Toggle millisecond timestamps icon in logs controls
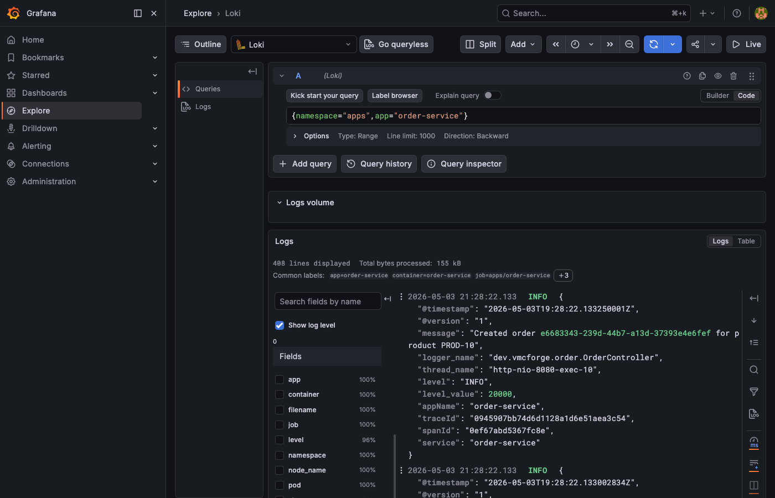The image size is (775, 498). [754, 443]
